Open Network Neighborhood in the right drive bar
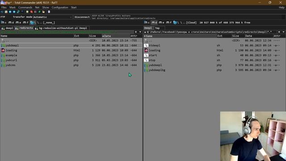 pyautogui.click(x=176, y=23)
